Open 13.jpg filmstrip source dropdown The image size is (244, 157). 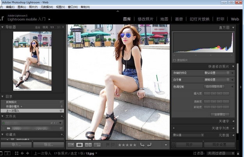96,153
